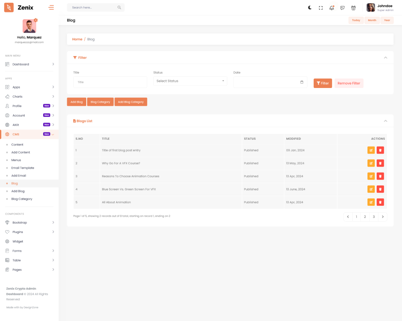Open notifications bell icon
This screenshot has width=402, height=321.
coord(332,8)
